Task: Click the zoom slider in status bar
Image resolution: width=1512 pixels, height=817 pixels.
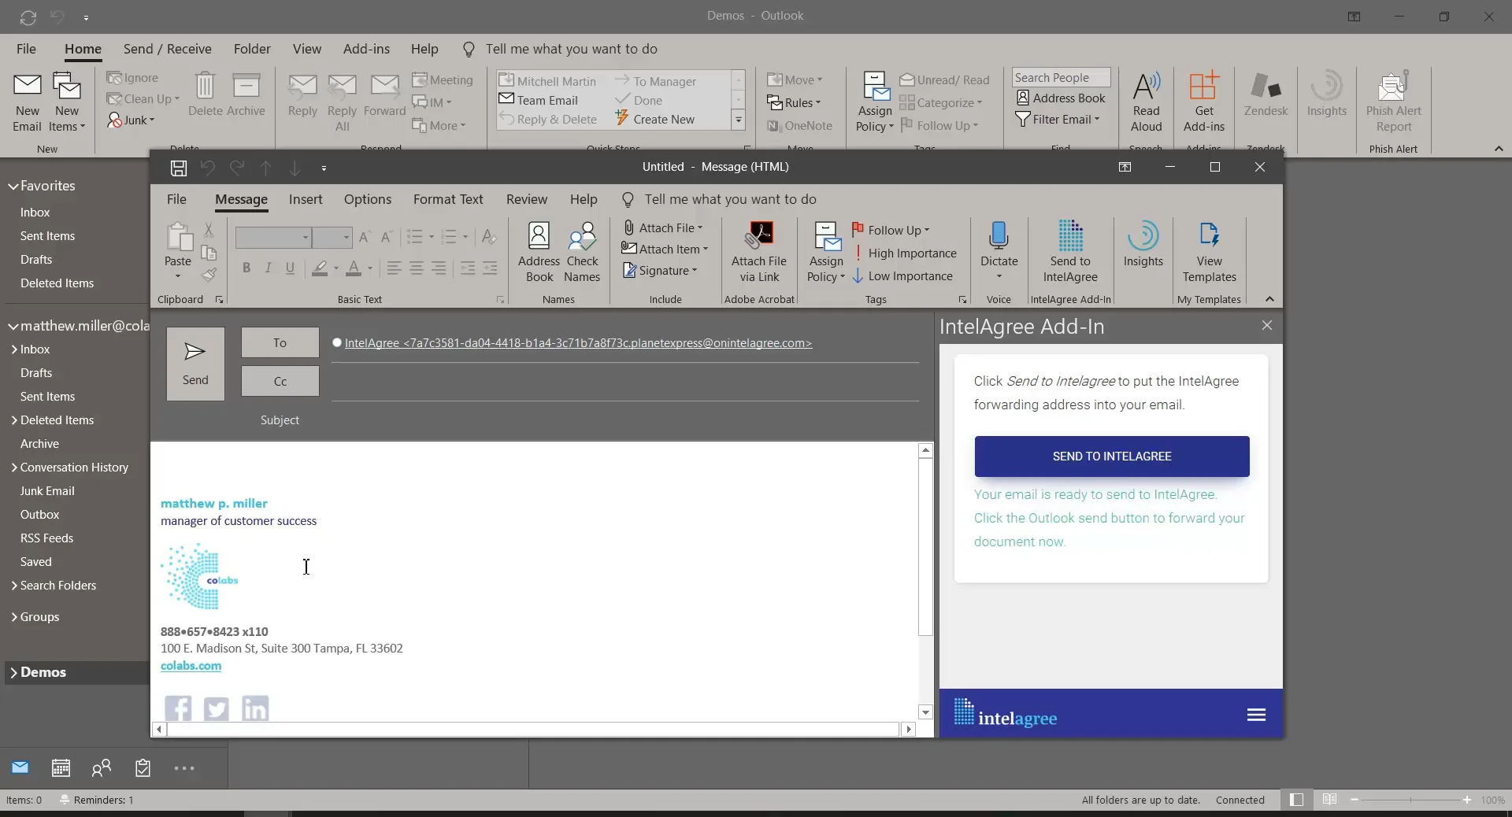Action: coord(1410,800)
